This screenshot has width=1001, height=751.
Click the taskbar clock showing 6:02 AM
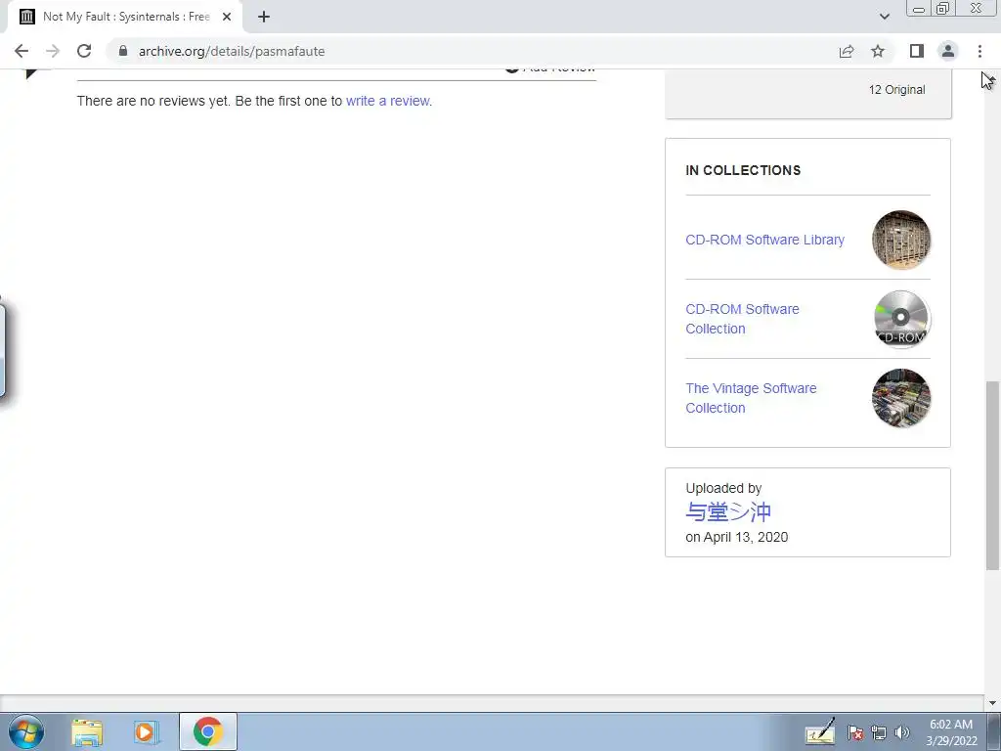pos(951,732)
